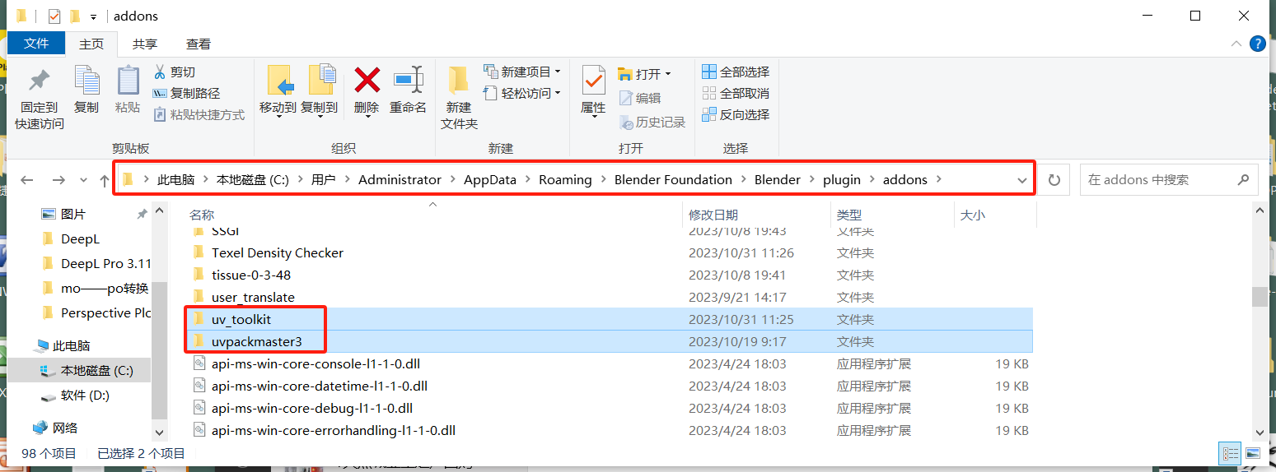Click Roaming in address path
This screenshot has width=1276, height=472.
(x=565, y=180)
